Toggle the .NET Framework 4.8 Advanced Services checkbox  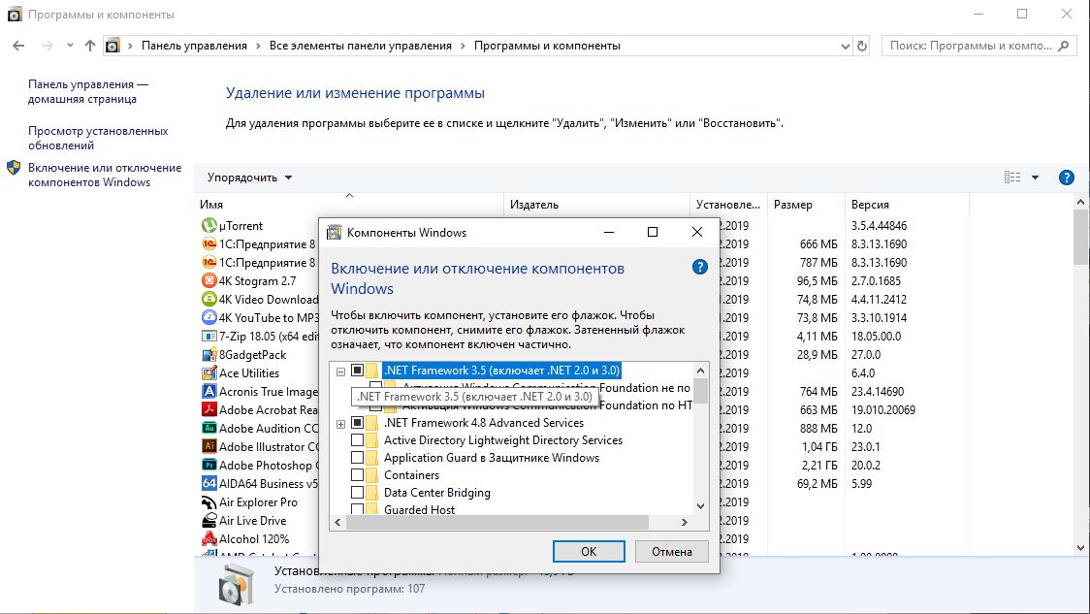pos(357,422)
